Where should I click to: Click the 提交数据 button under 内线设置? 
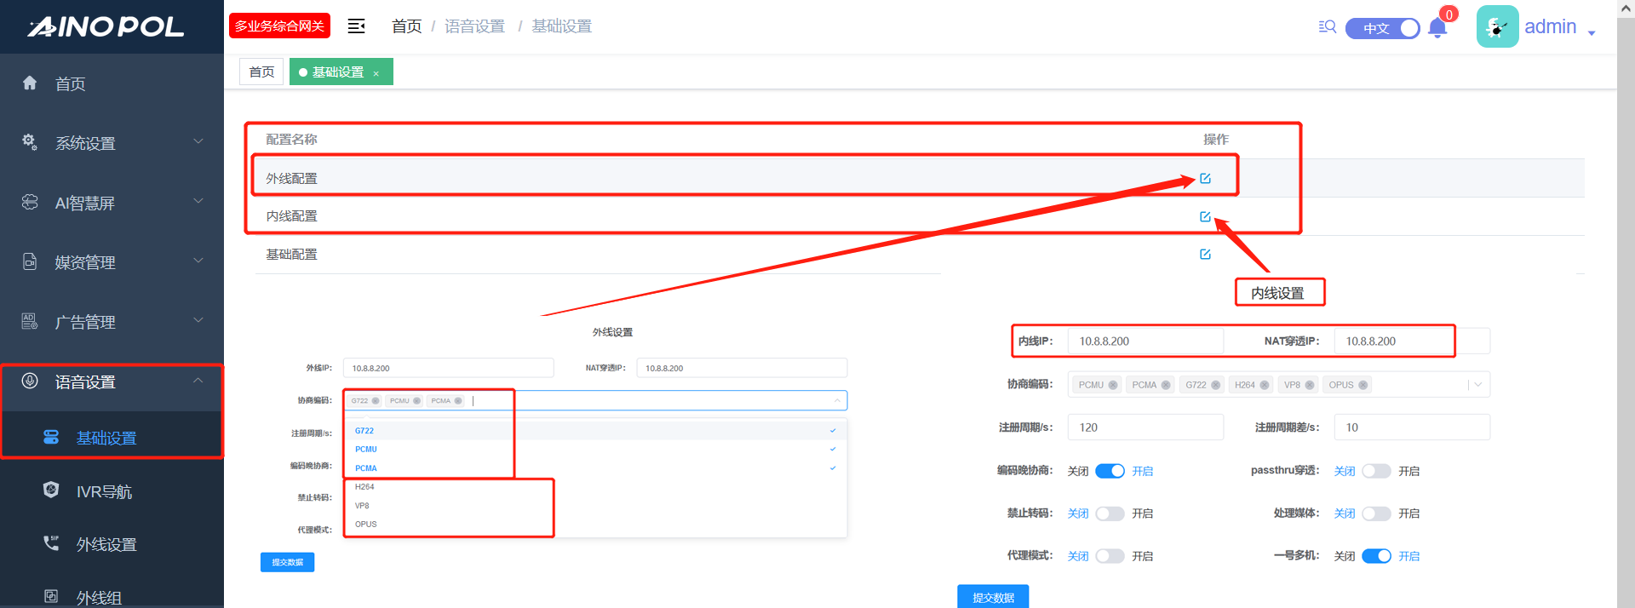point(993,597)
